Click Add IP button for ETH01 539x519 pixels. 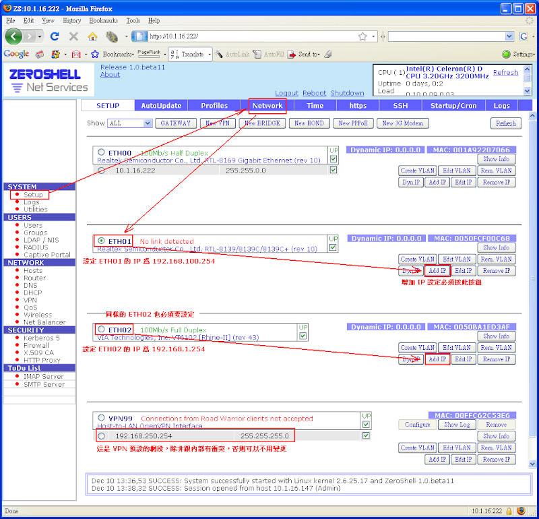(x=437, y=271)
